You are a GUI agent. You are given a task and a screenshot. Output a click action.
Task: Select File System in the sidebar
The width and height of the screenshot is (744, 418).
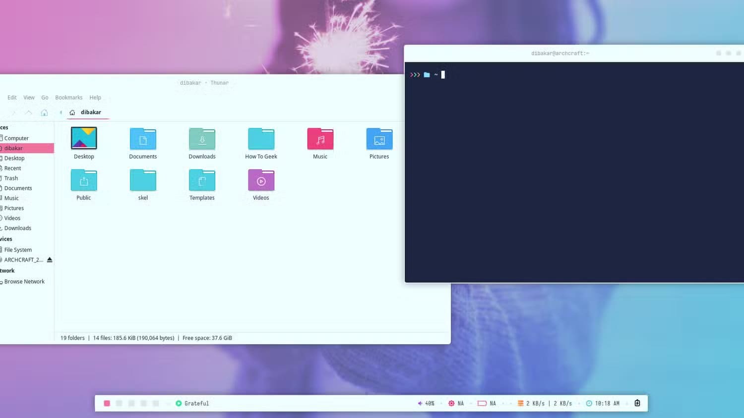[x=27, y=250]
